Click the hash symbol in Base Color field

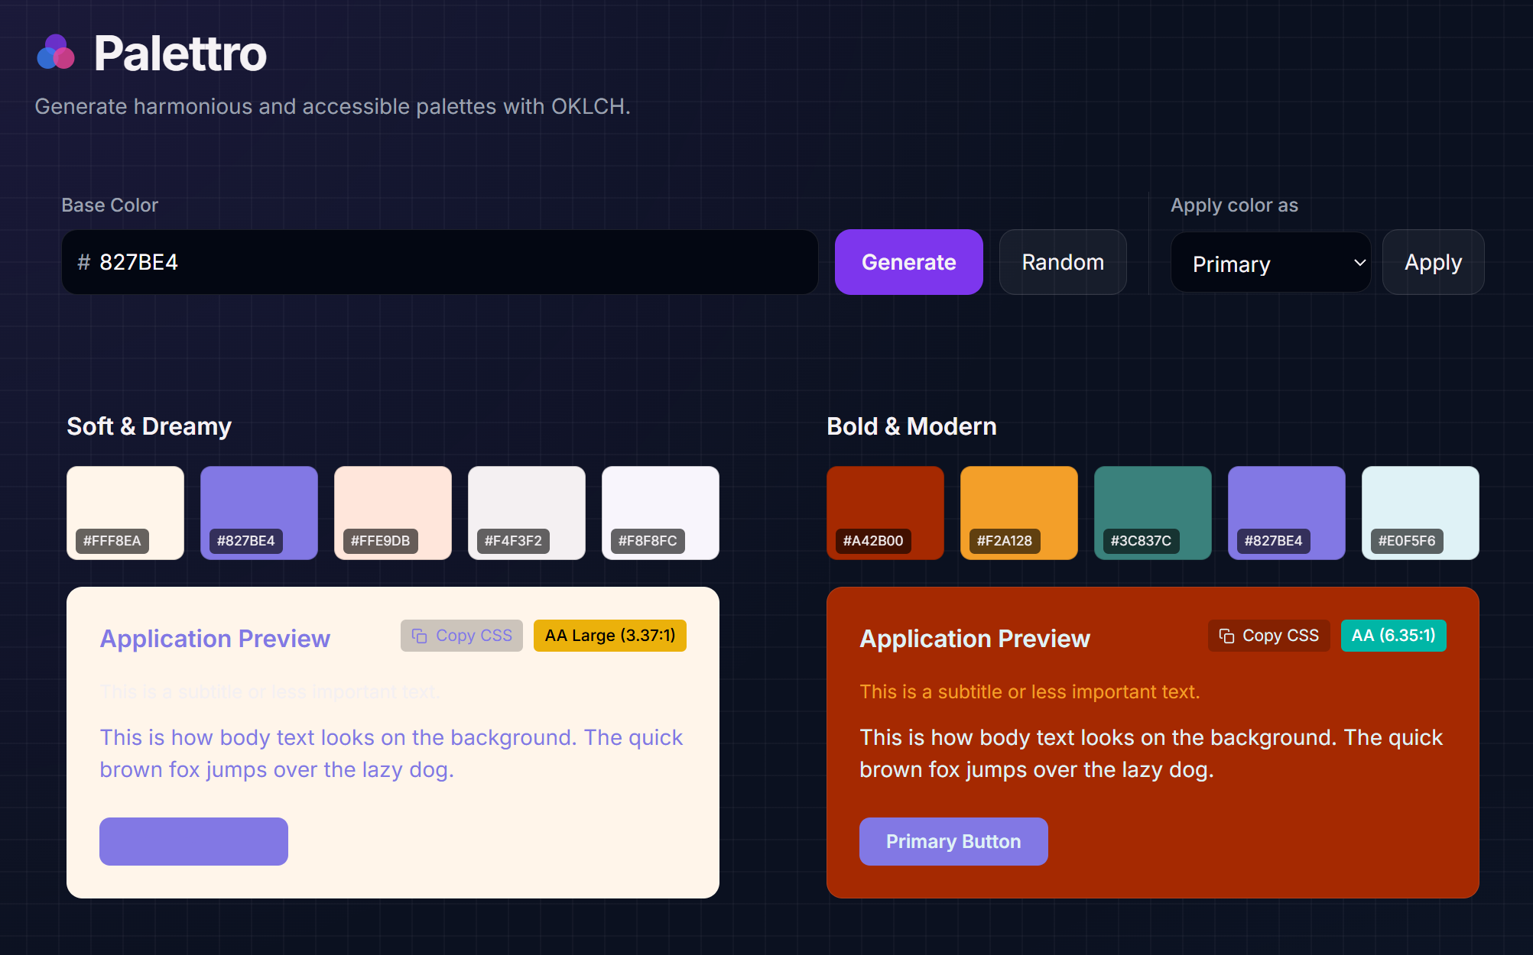[83, 262]
